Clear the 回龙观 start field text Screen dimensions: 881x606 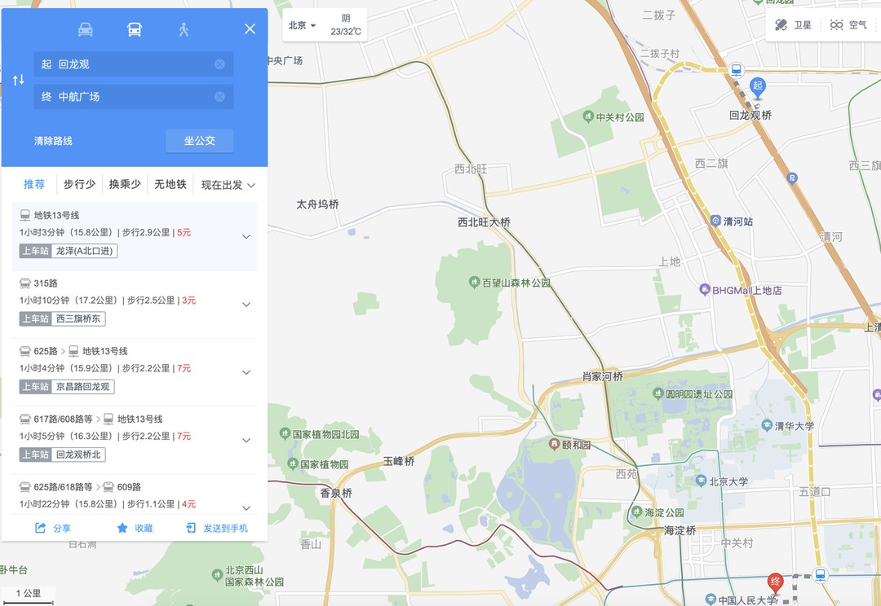point(219,64)
